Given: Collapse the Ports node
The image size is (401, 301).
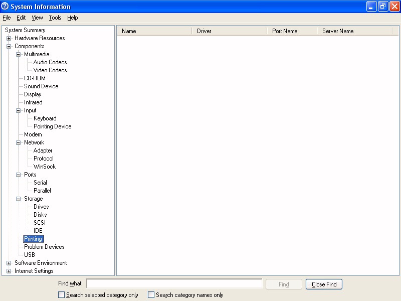Looking at the screenshot, I should click(18, 175).
